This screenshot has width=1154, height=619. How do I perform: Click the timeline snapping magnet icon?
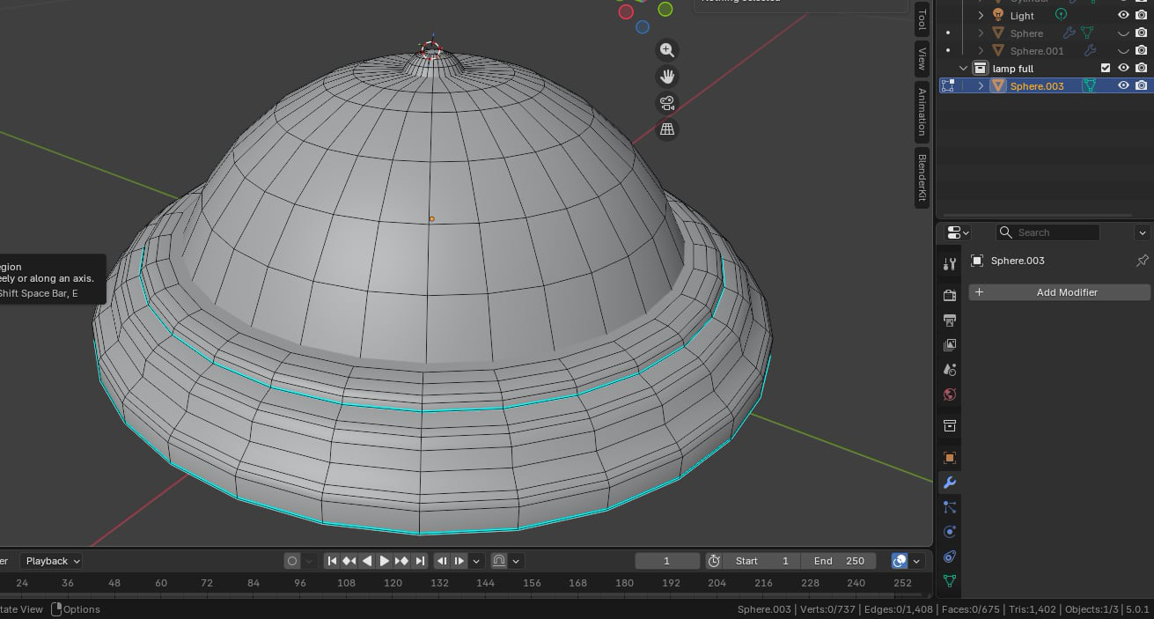click(x=499, y=561)
